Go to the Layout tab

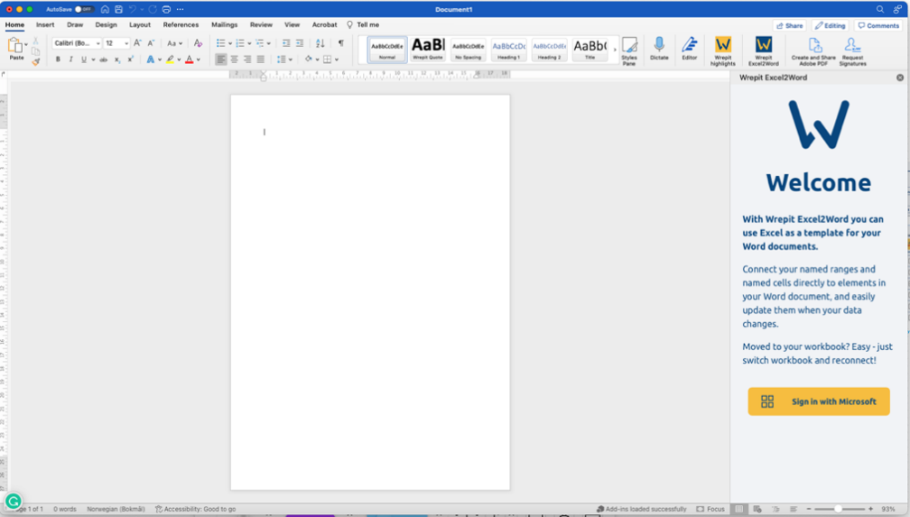point(140,25)
